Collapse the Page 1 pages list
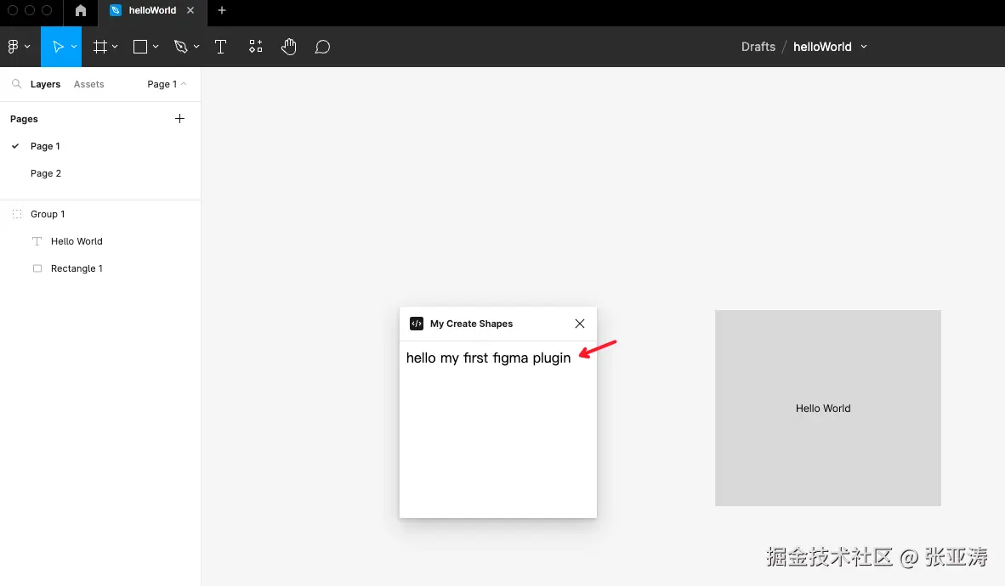This screenshot has height=586, width=1005. 167,84
